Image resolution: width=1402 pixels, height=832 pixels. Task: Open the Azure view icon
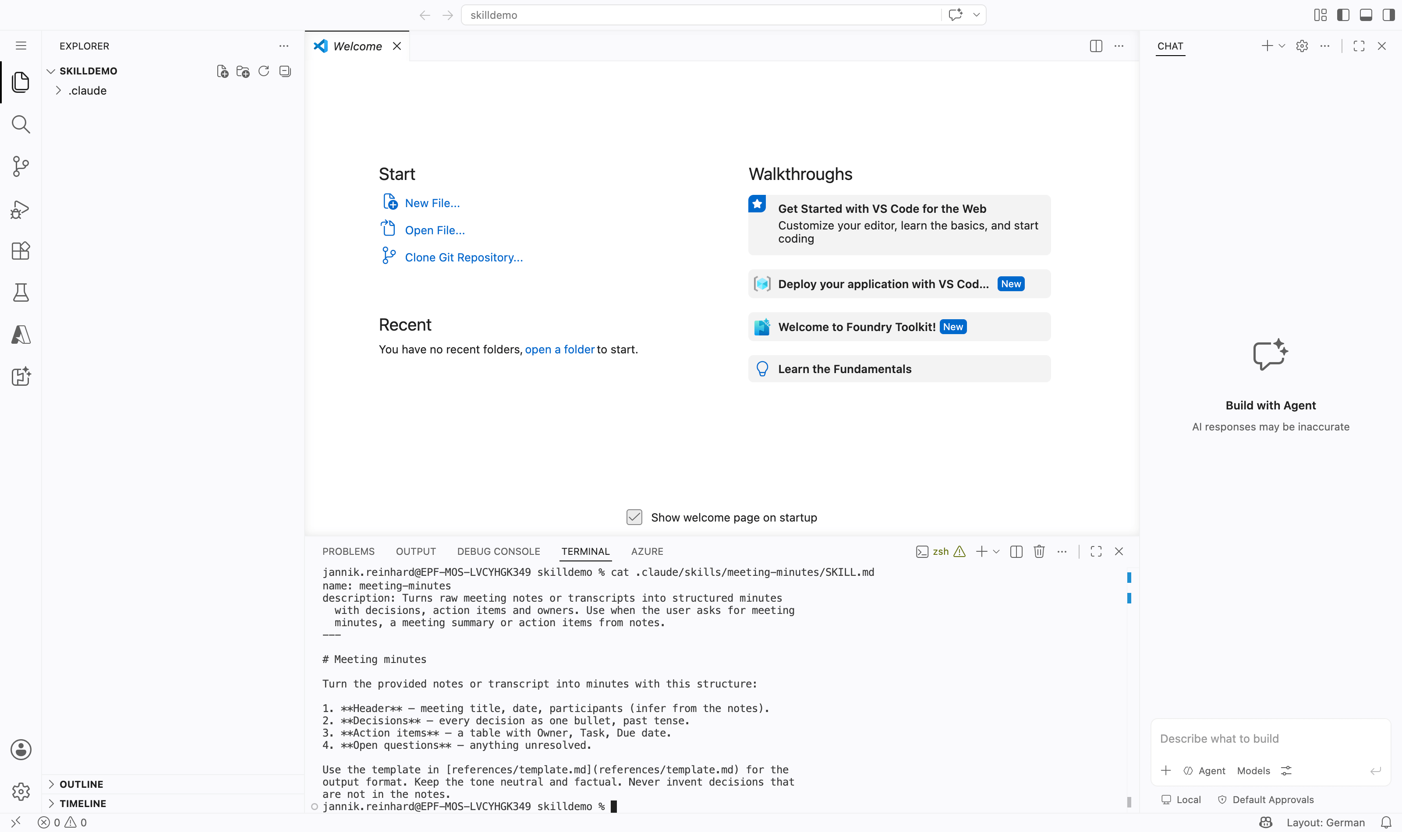pyautogui.click(x=21, y=335)
